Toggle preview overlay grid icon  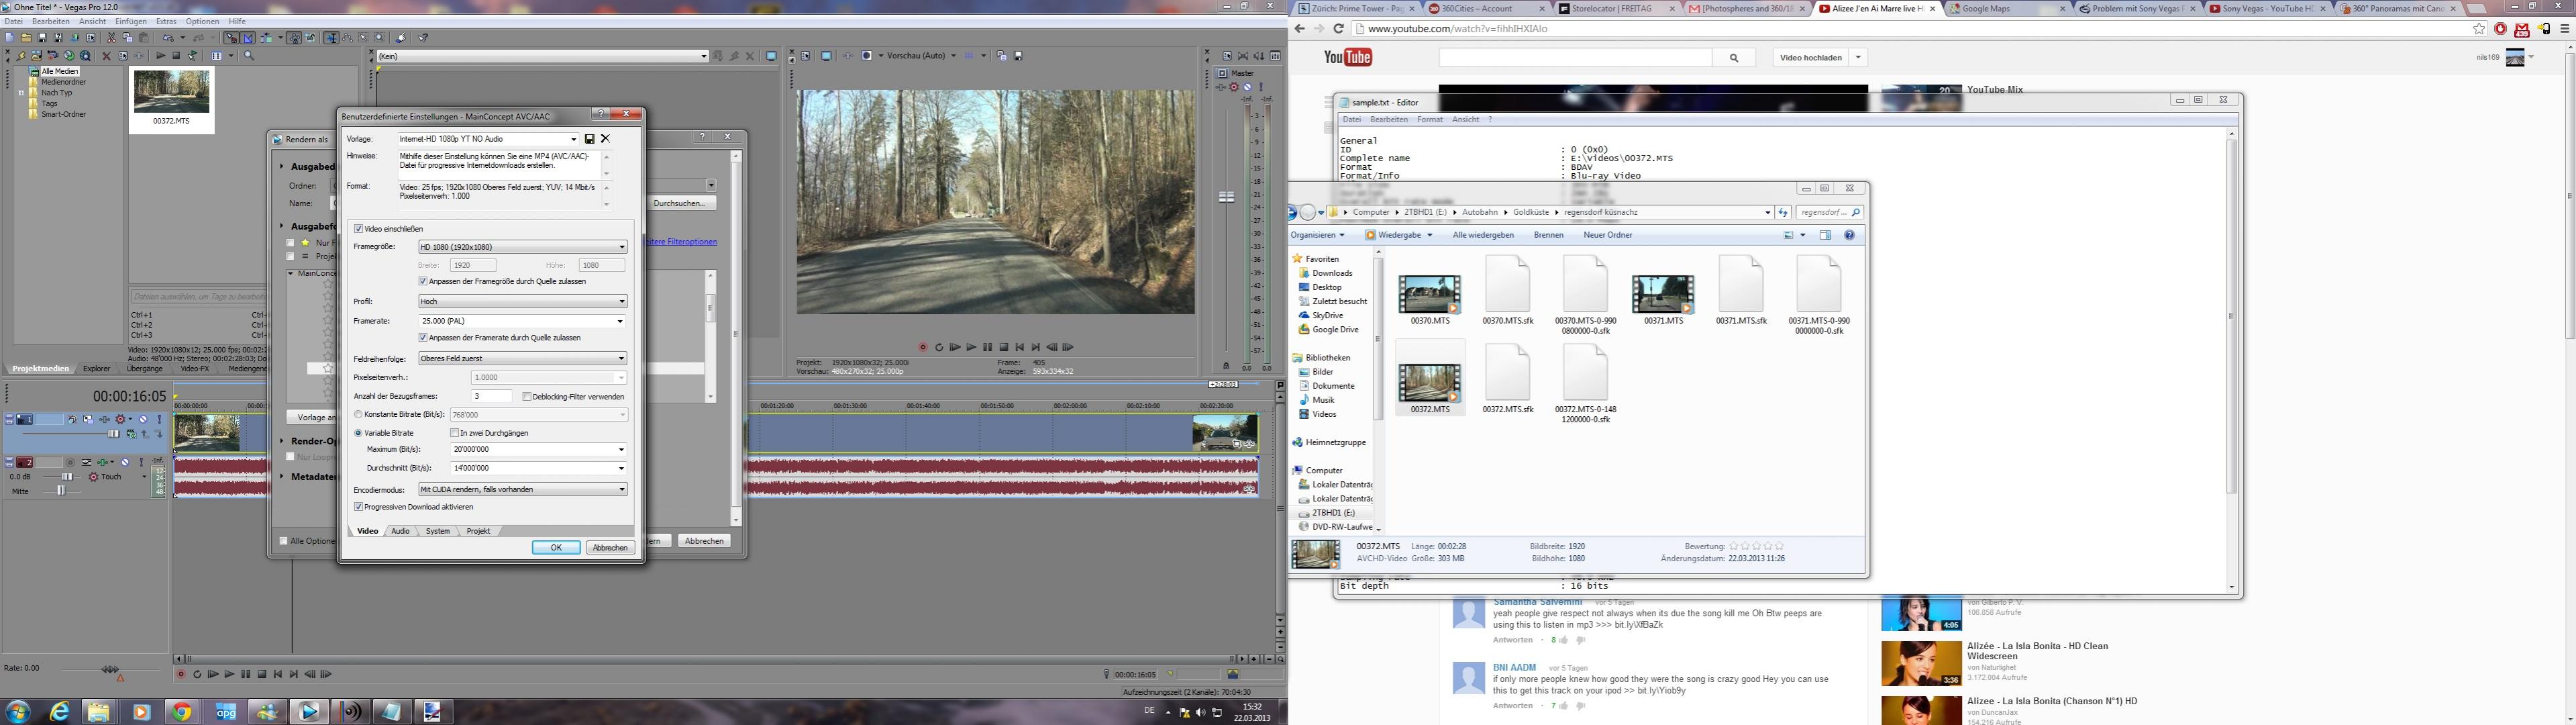(969, 56)
